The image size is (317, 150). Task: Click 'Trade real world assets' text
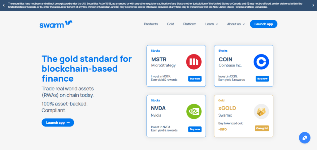pyautogui.click(x=67, y=88)
